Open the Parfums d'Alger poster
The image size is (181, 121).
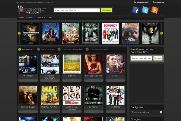pyautogui.click(x=28, y=95)
